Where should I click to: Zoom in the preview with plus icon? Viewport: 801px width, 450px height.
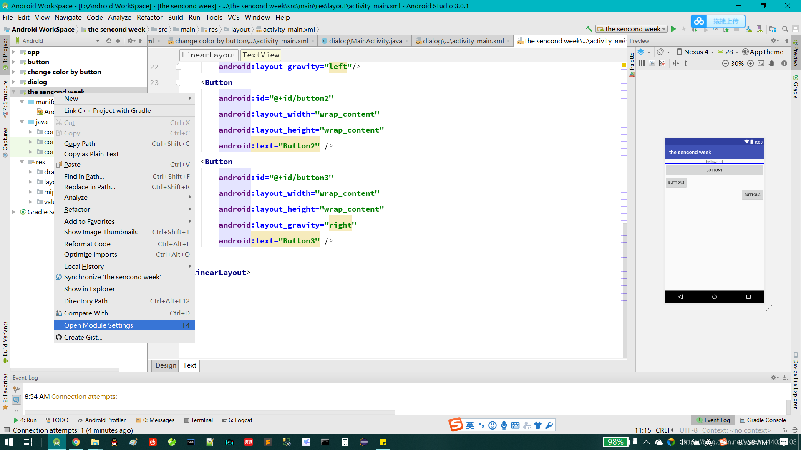click(x=751, y=63)
